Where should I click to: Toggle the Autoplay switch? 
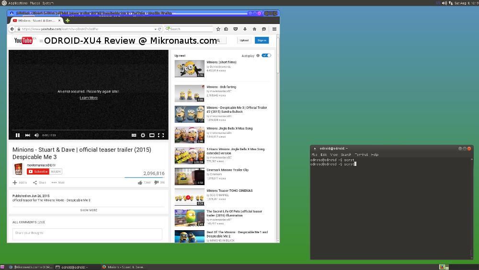point(266,55)
